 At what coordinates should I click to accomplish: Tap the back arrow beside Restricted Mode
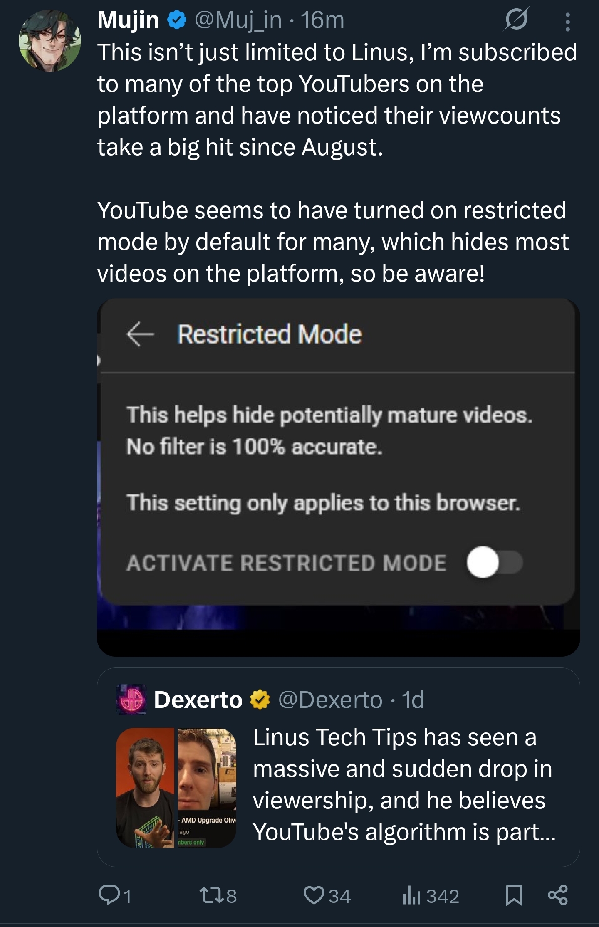tap(140, 334)
